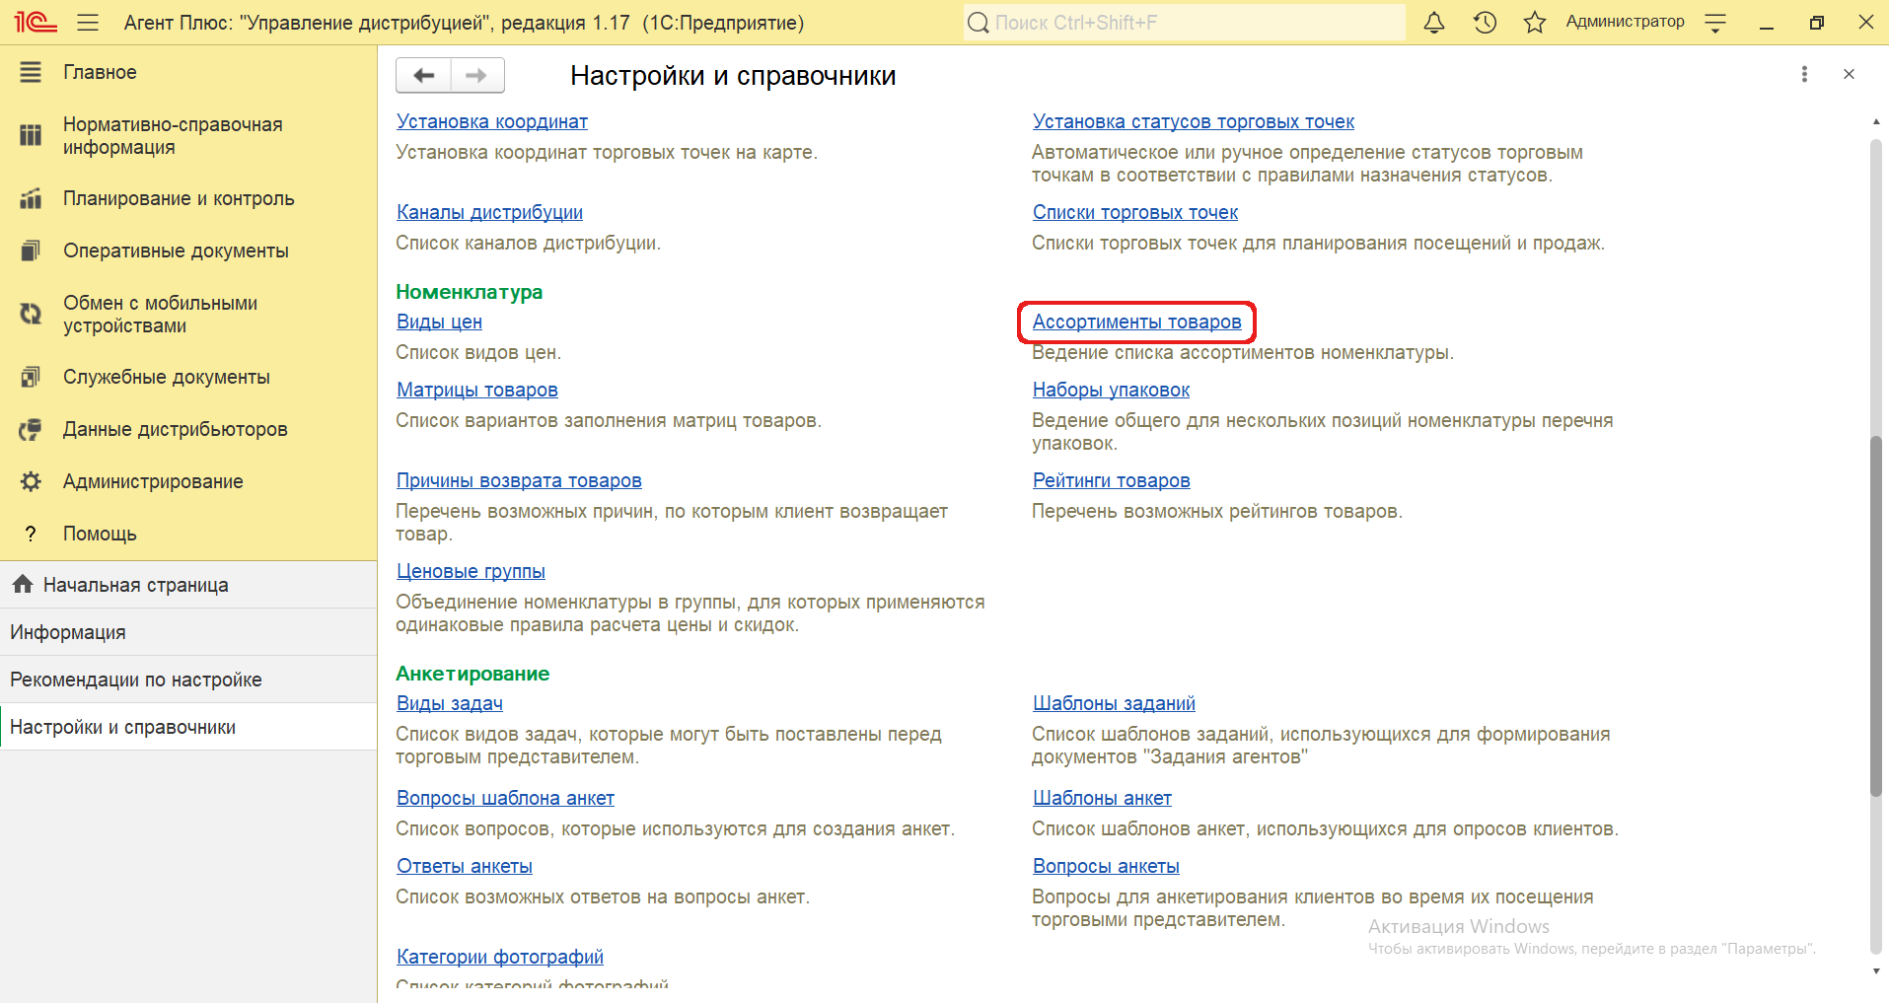Go forward with the right arrow button
The height and width of the screenshot is (1003, 1889).
476,75
